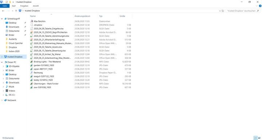Expand the Musik node chevron
262x140 pixels.
[x=3, y=87]
